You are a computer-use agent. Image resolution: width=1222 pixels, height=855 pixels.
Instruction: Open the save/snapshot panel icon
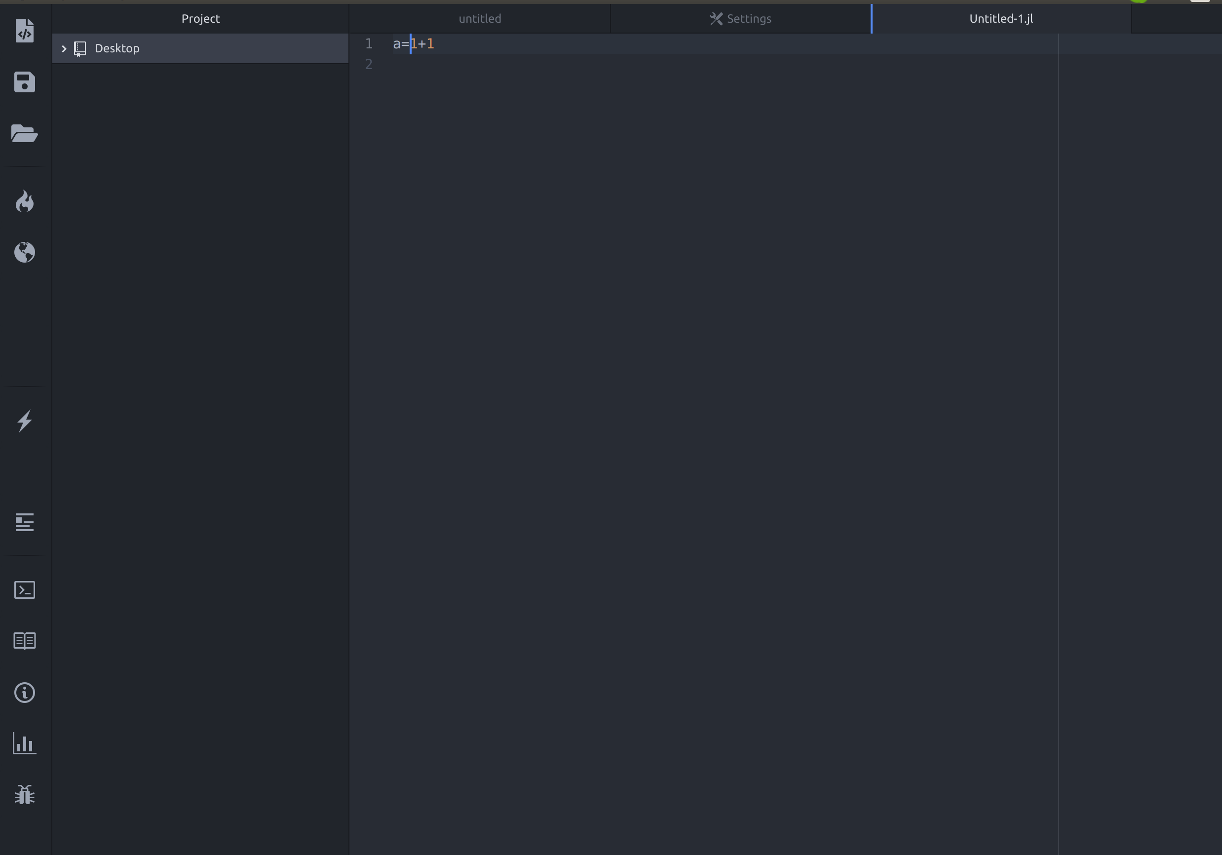(24, 82)
